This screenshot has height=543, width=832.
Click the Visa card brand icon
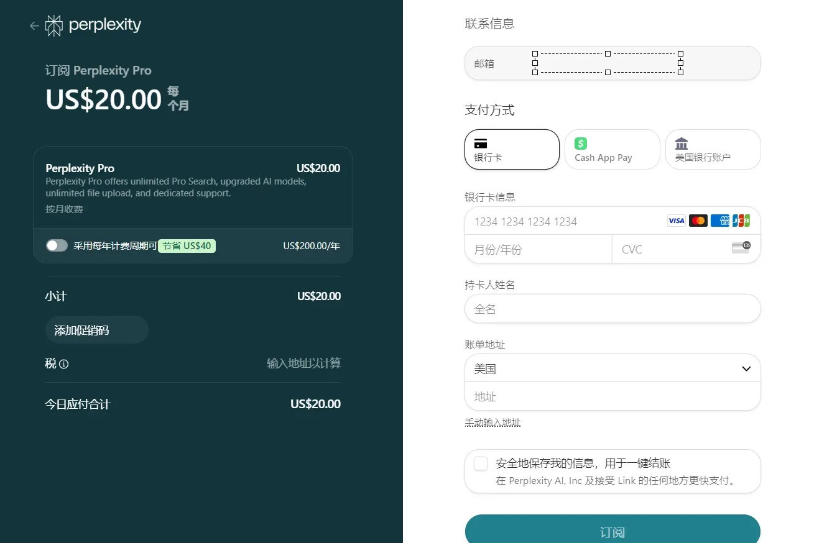(x=676, y=221)
